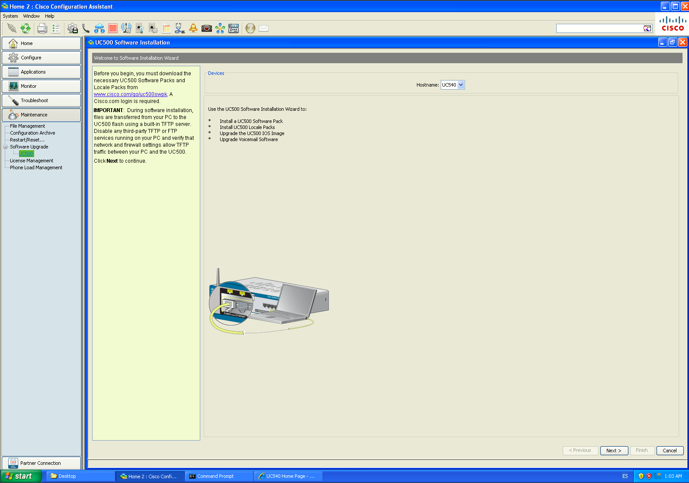Select Configuration Archive in the tree
689x483 pixels.
click(32, 133)
